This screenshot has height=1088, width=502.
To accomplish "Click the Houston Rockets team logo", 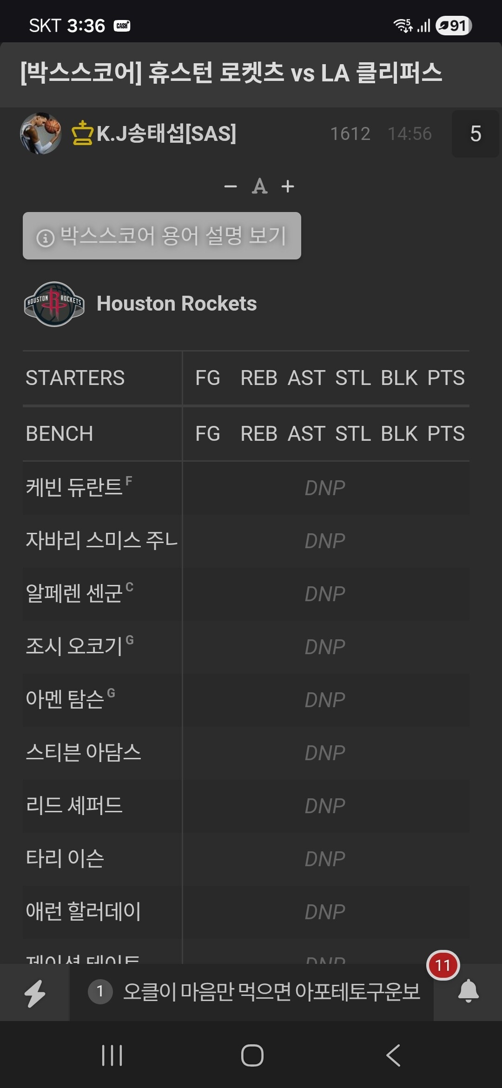I will 54,304.
